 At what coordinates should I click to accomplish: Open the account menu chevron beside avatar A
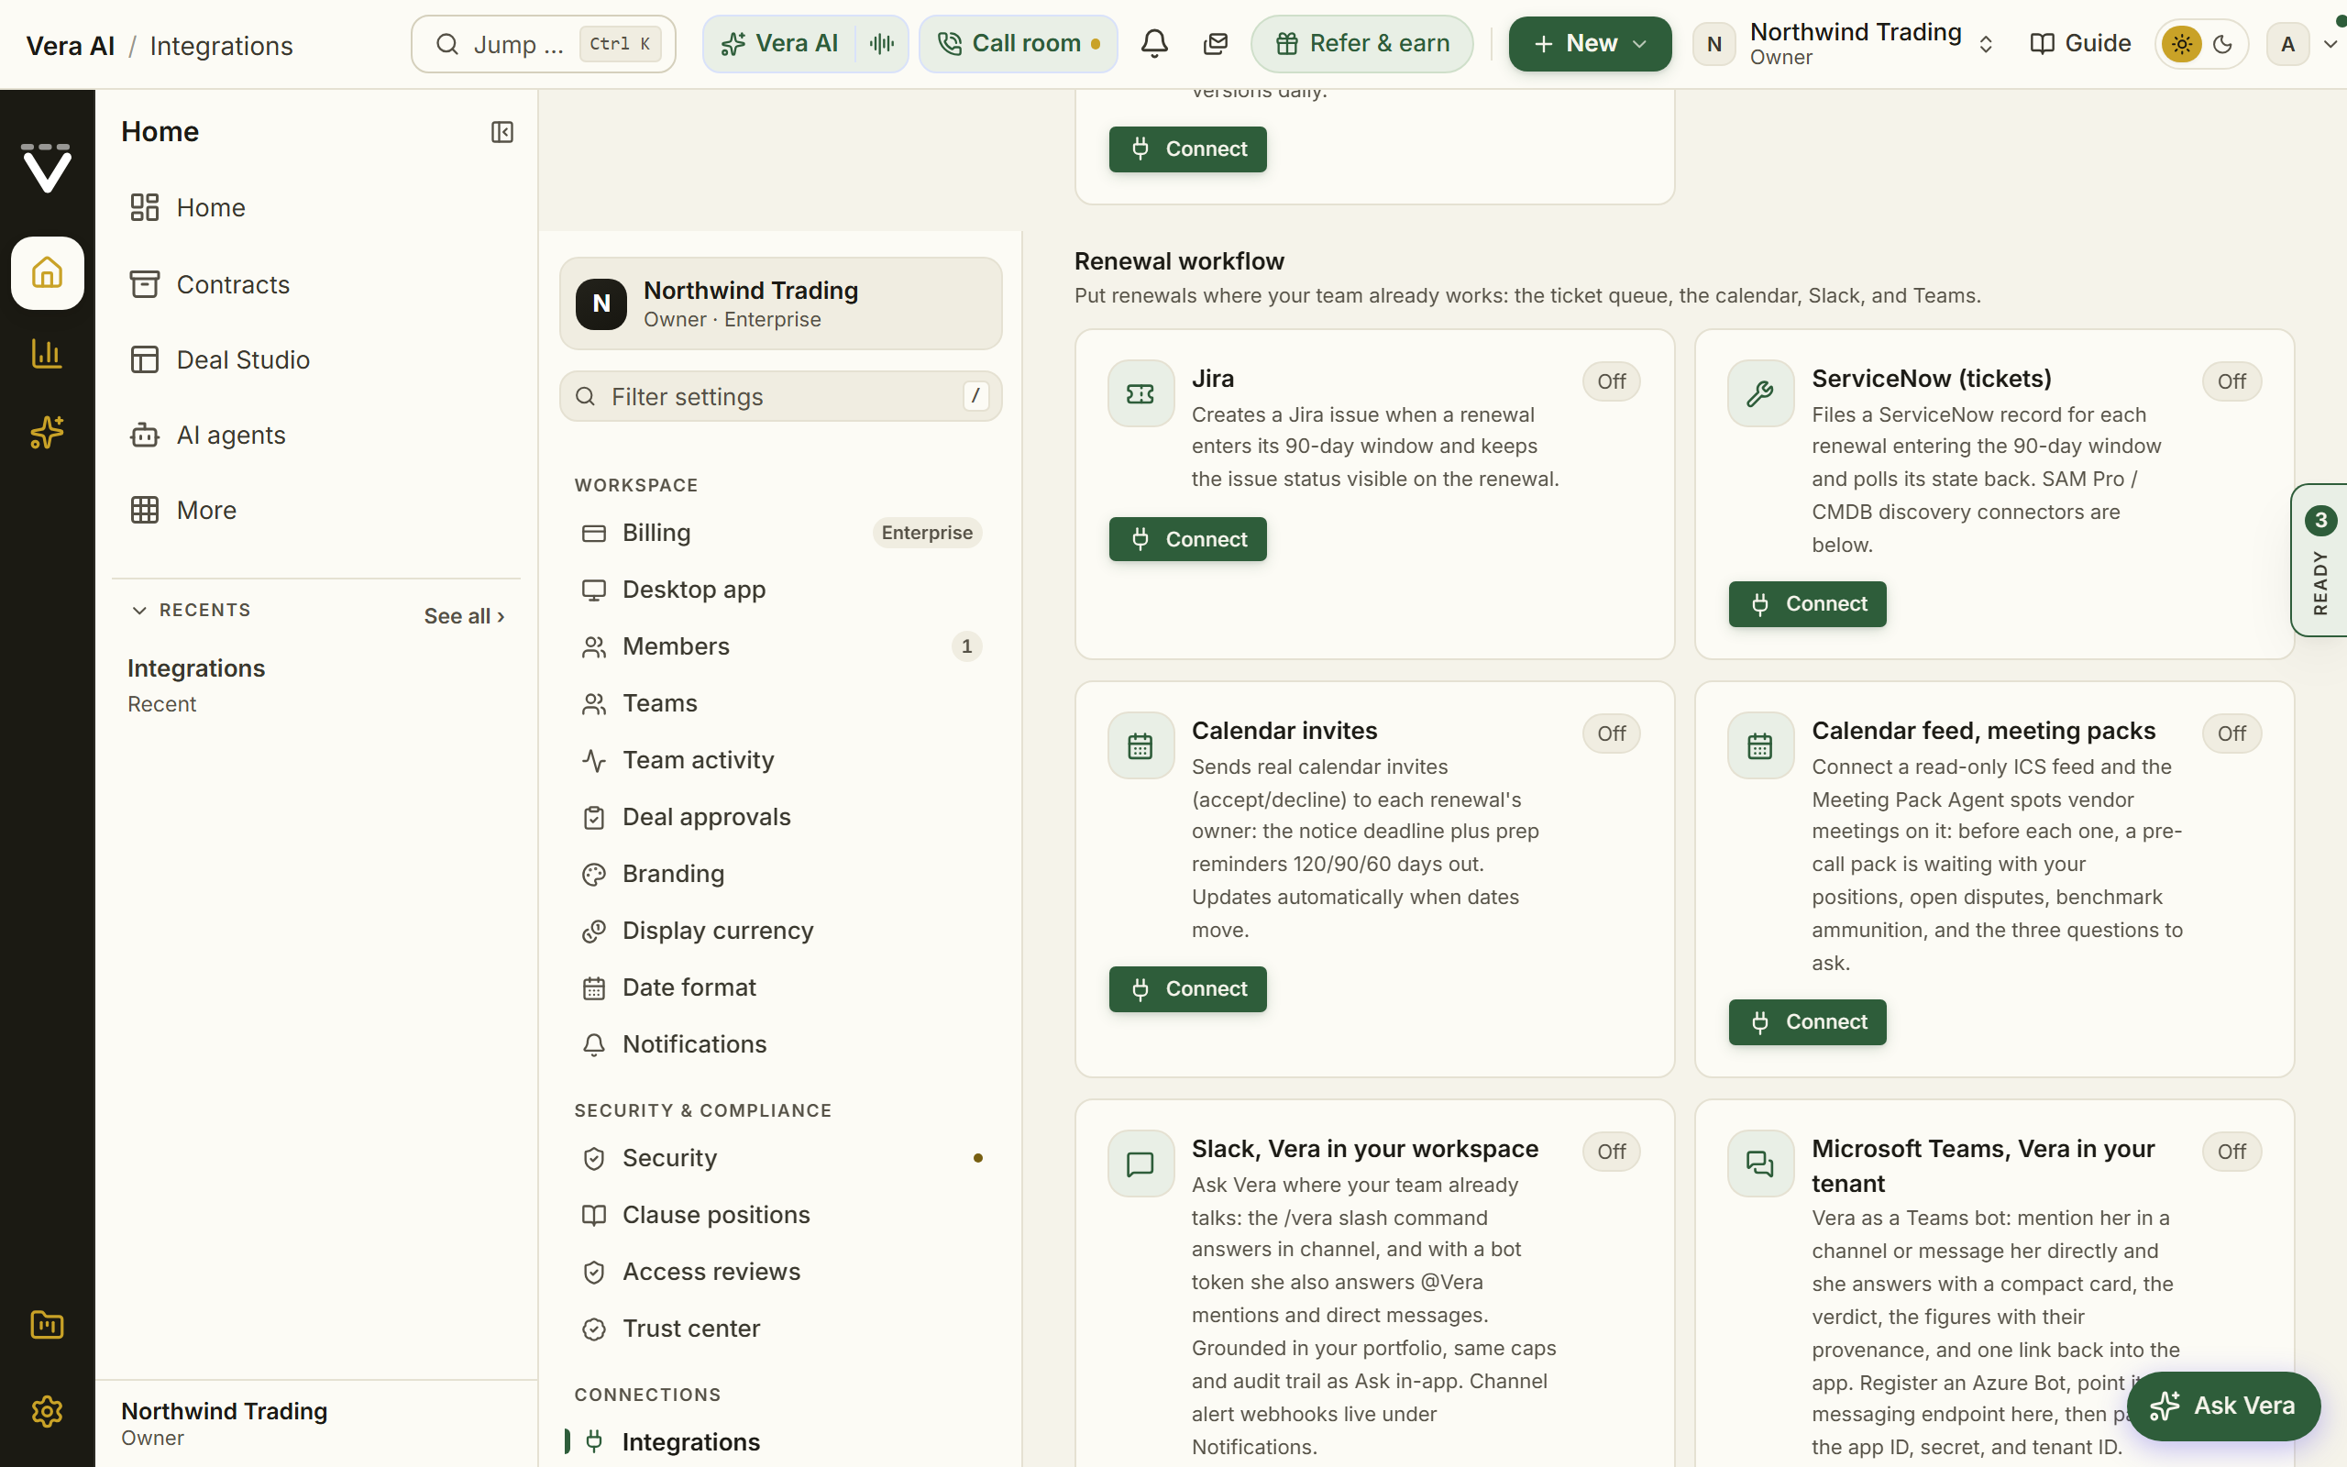pyautogui.click(x=2330, y=44)
